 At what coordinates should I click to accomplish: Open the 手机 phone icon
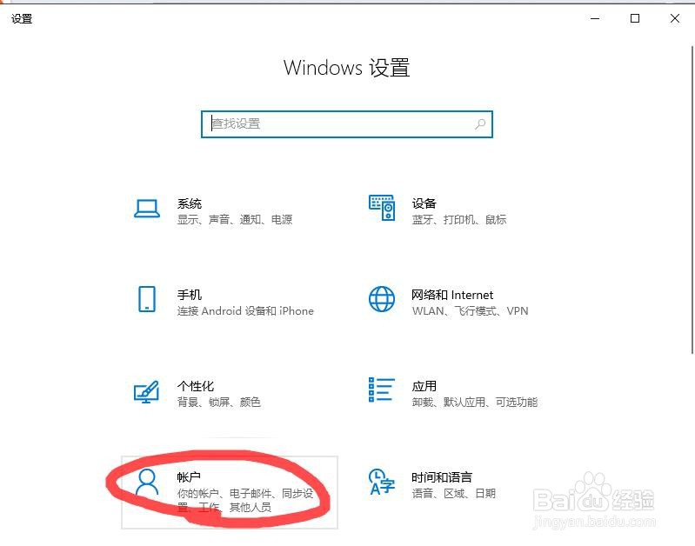click(147, 299)
